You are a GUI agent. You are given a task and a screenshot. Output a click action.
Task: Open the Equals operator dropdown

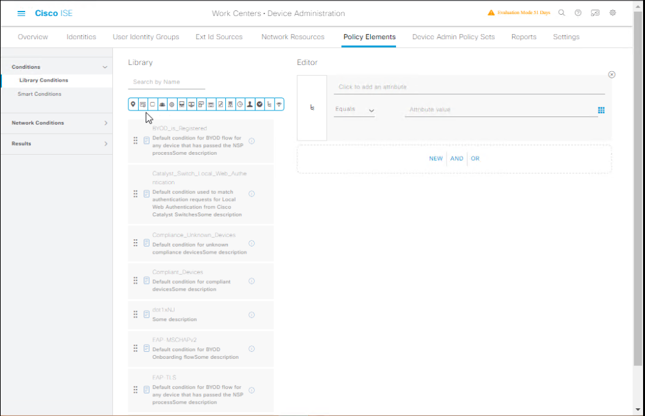tap(354, 110)
